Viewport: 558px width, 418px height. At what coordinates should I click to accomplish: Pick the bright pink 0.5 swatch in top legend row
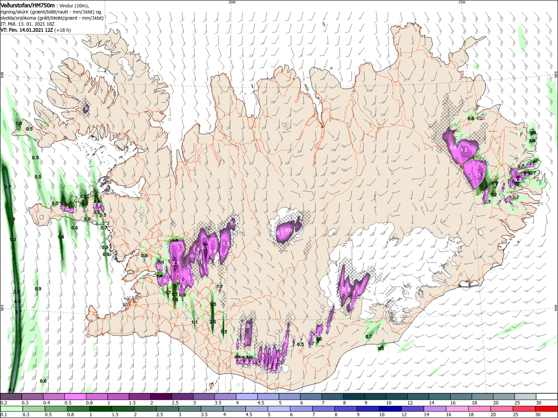pos(75,397)
